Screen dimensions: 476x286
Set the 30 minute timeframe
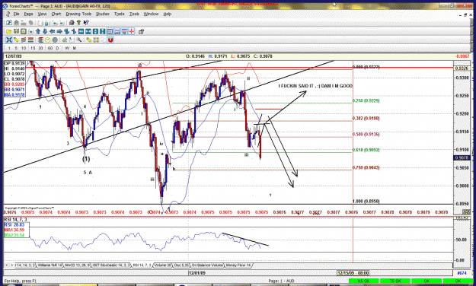click(x=40, y=48)
